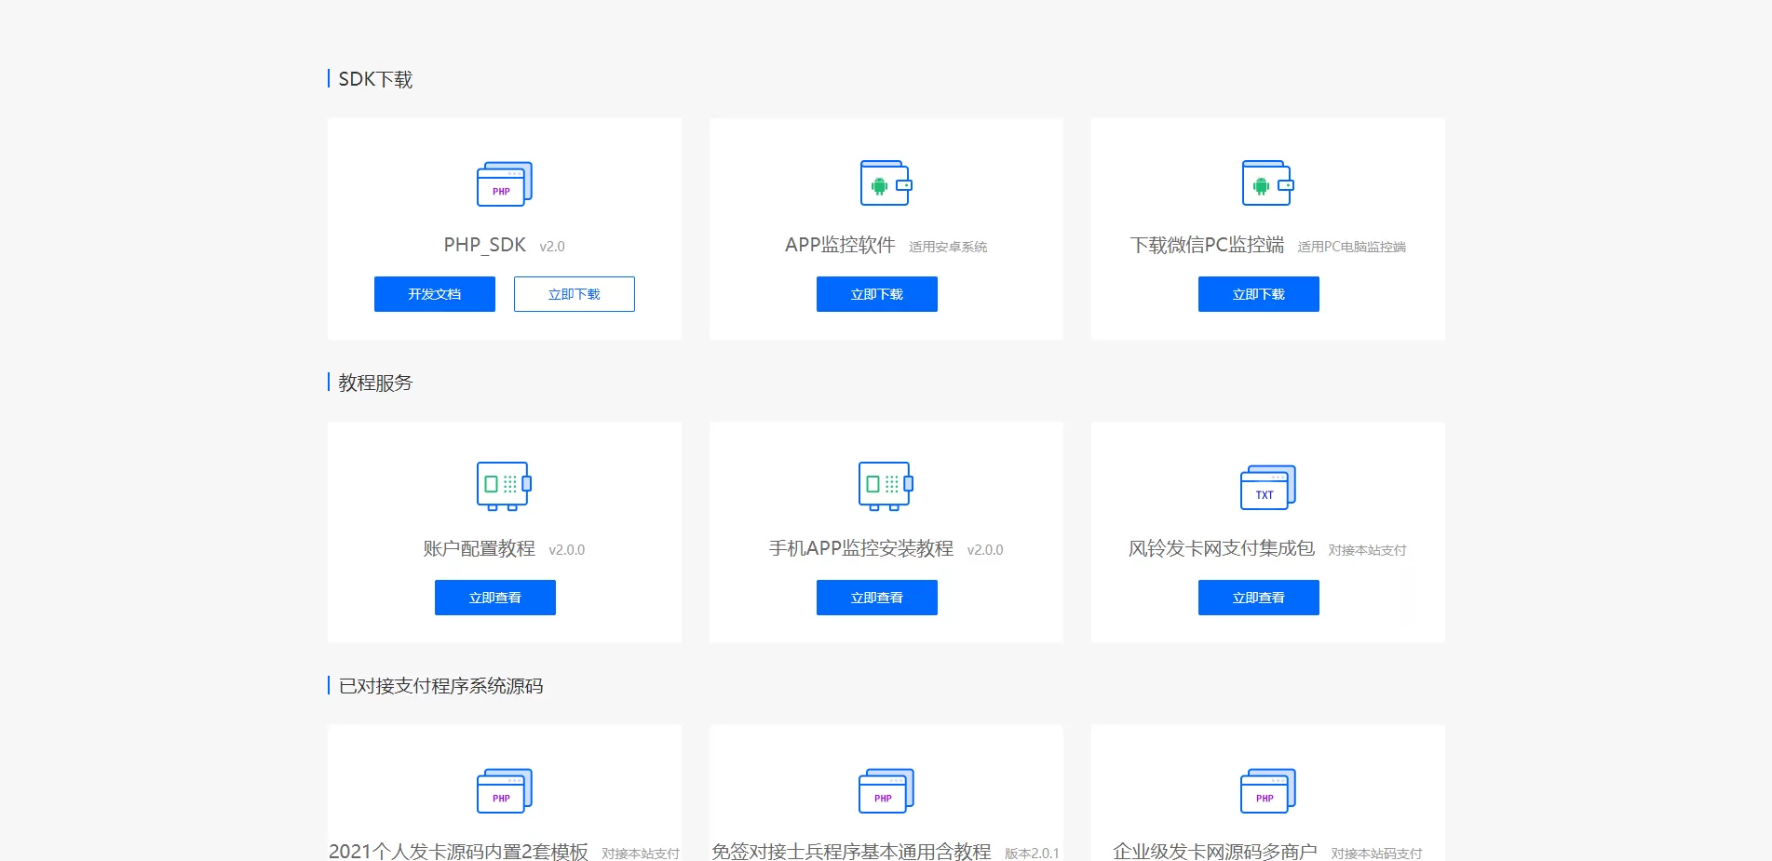Open the 开发文档 for PHP_SDK
Image resolution: width=1772 pixels, height=861 pixels.
435,294
